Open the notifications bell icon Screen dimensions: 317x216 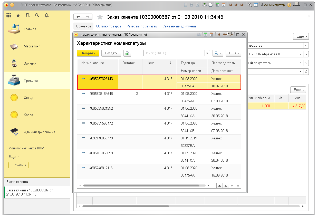(x=46, y=15)
